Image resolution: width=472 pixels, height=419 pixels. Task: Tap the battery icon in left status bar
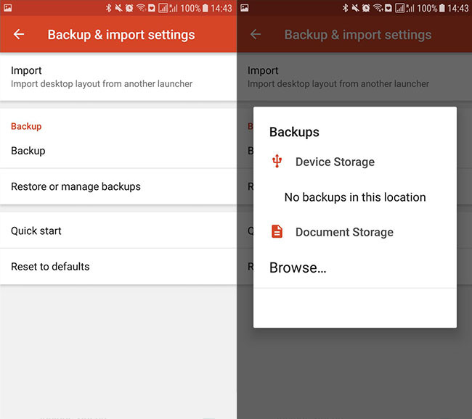(x=206, y=8)
